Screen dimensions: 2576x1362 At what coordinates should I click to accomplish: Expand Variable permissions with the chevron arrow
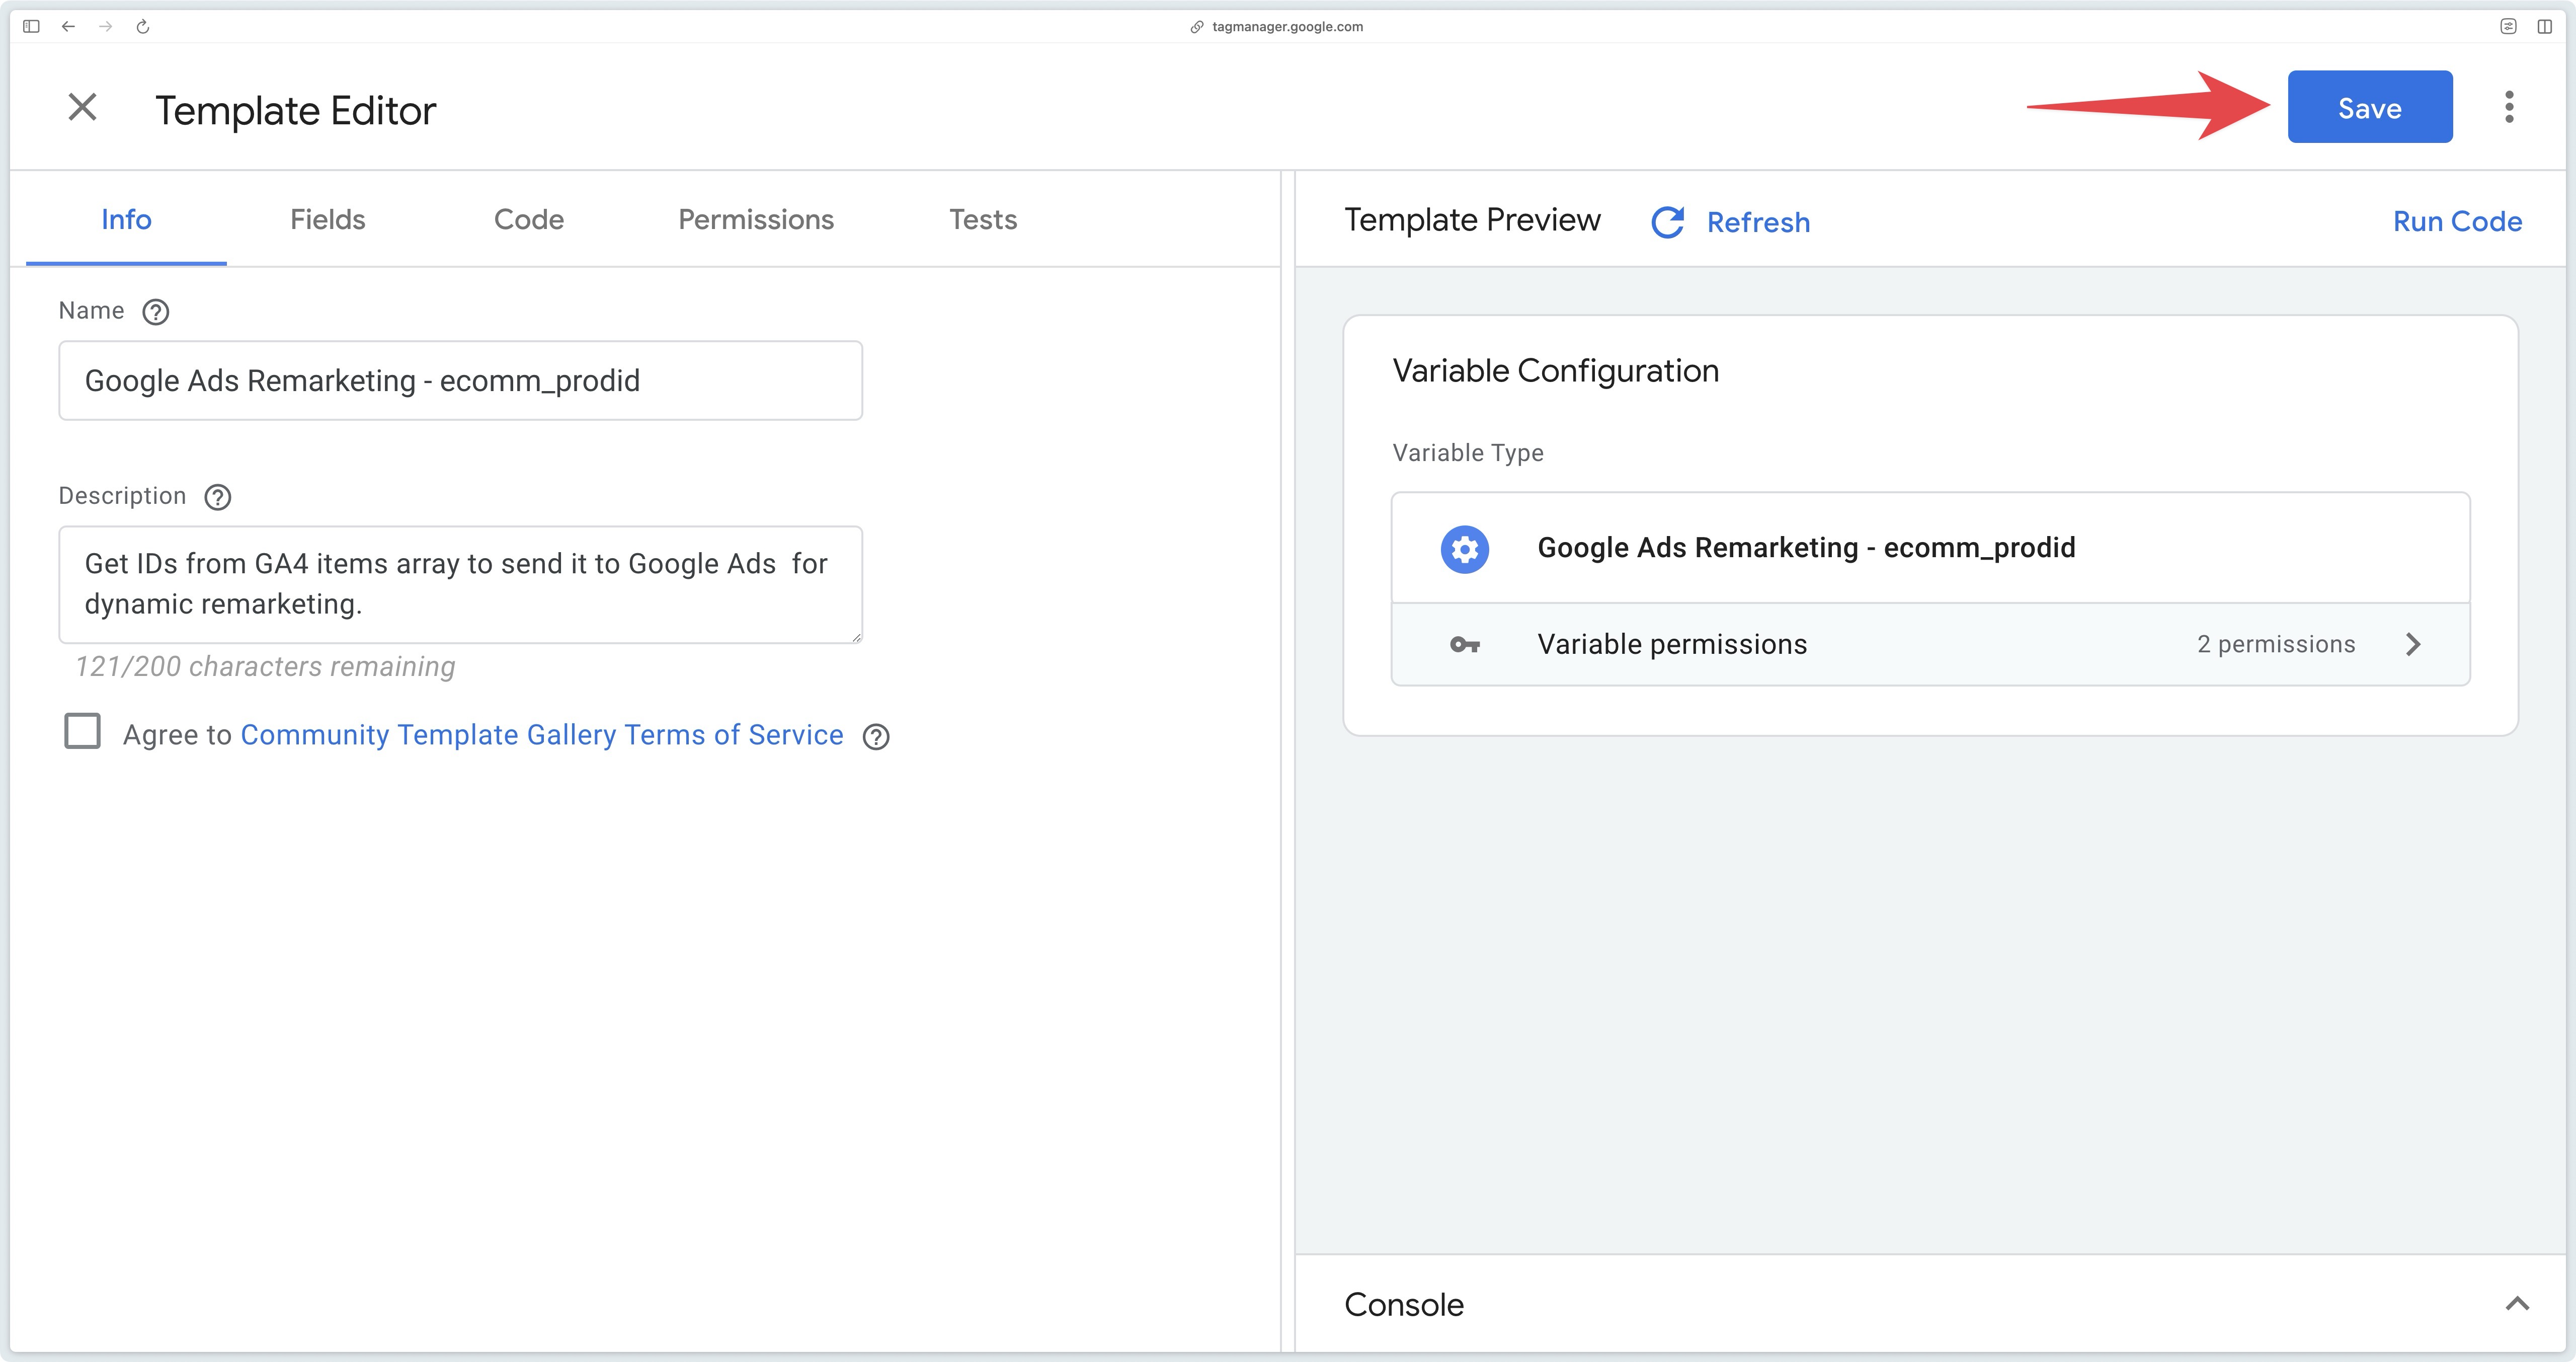tap(2413, 644)
